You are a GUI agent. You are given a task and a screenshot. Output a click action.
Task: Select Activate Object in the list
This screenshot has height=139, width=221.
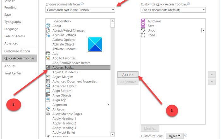(x=63, y=45)
